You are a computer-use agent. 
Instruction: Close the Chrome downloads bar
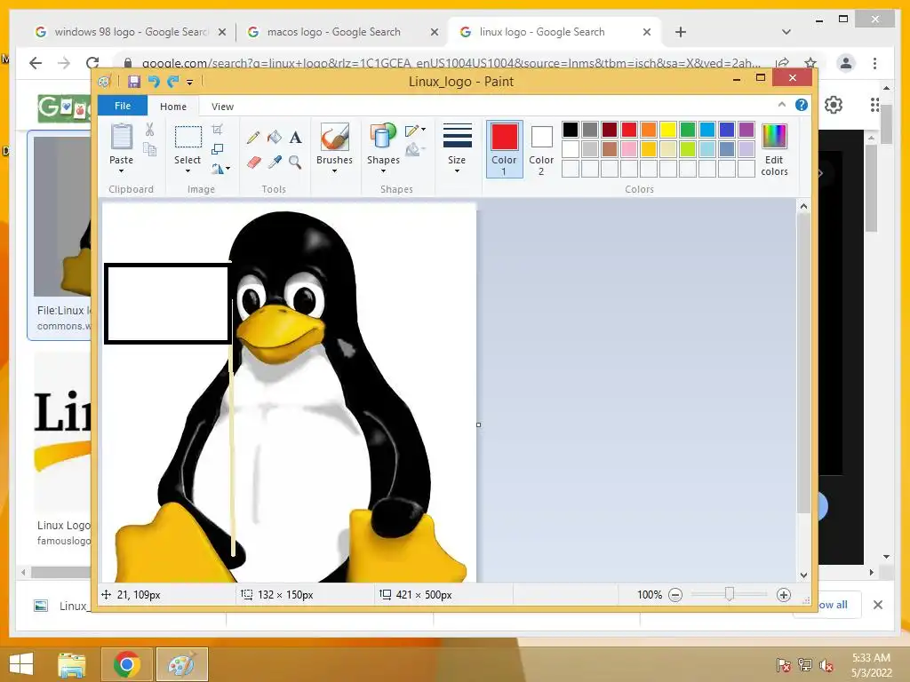click(877, 605)
